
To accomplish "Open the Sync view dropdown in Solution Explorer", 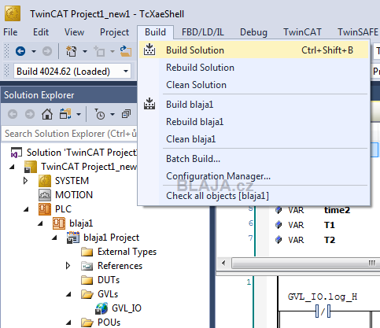I will coord(79,114).
